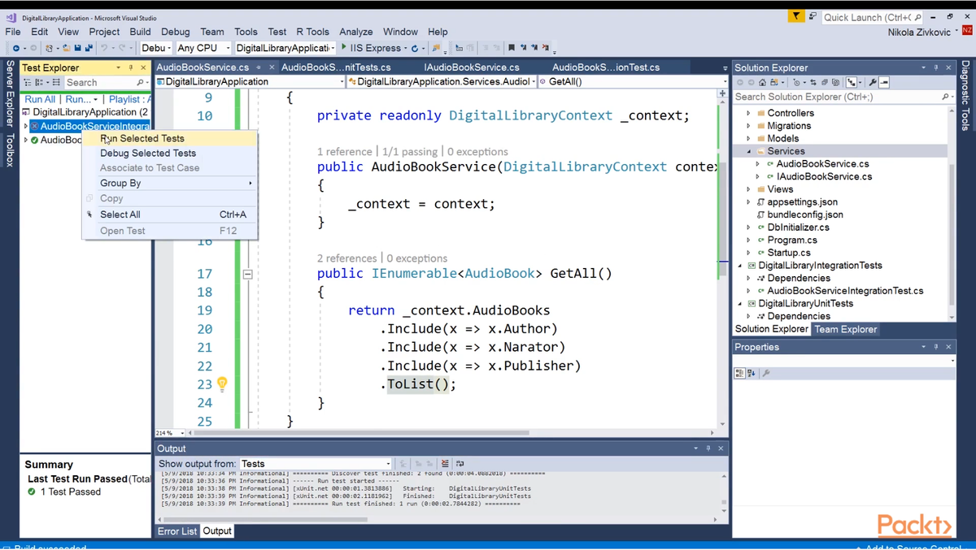Choose Select All in context menu

coord(170,214)
